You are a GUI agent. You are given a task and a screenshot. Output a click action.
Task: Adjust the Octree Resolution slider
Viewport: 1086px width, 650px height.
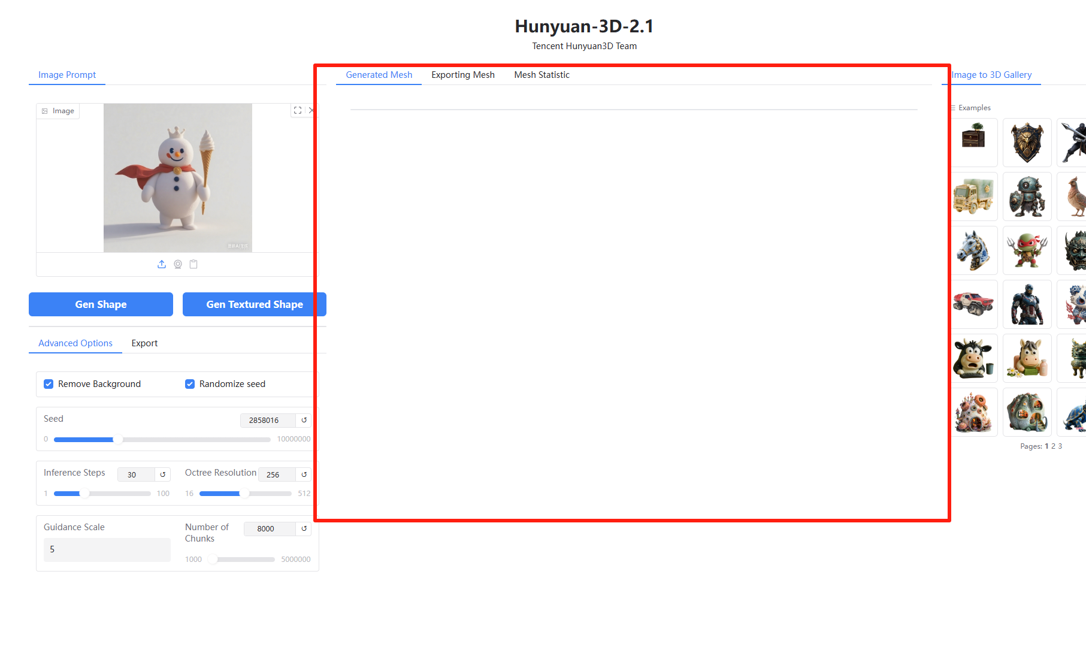246,494
